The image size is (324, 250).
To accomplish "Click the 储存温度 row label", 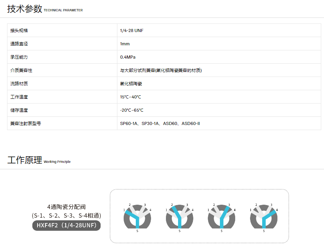I will (x=19, y=110).
